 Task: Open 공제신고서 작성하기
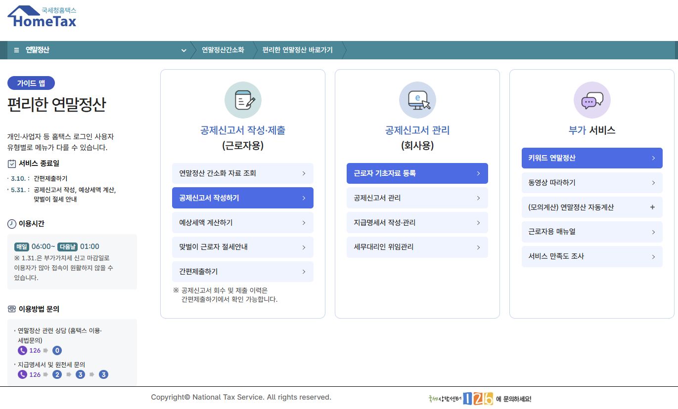242,198
